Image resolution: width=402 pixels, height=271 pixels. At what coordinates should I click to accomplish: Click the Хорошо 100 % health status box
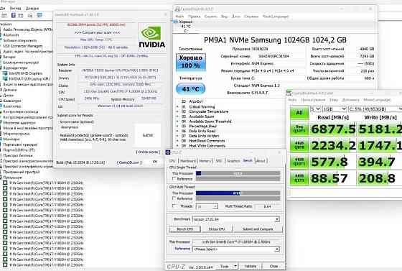[190, 62]
